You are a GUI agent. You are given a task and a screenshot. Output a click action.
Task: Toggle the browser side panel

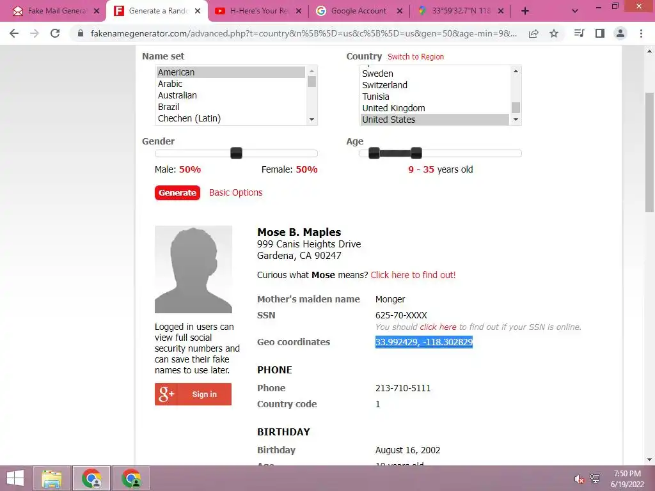coord(600,33)
